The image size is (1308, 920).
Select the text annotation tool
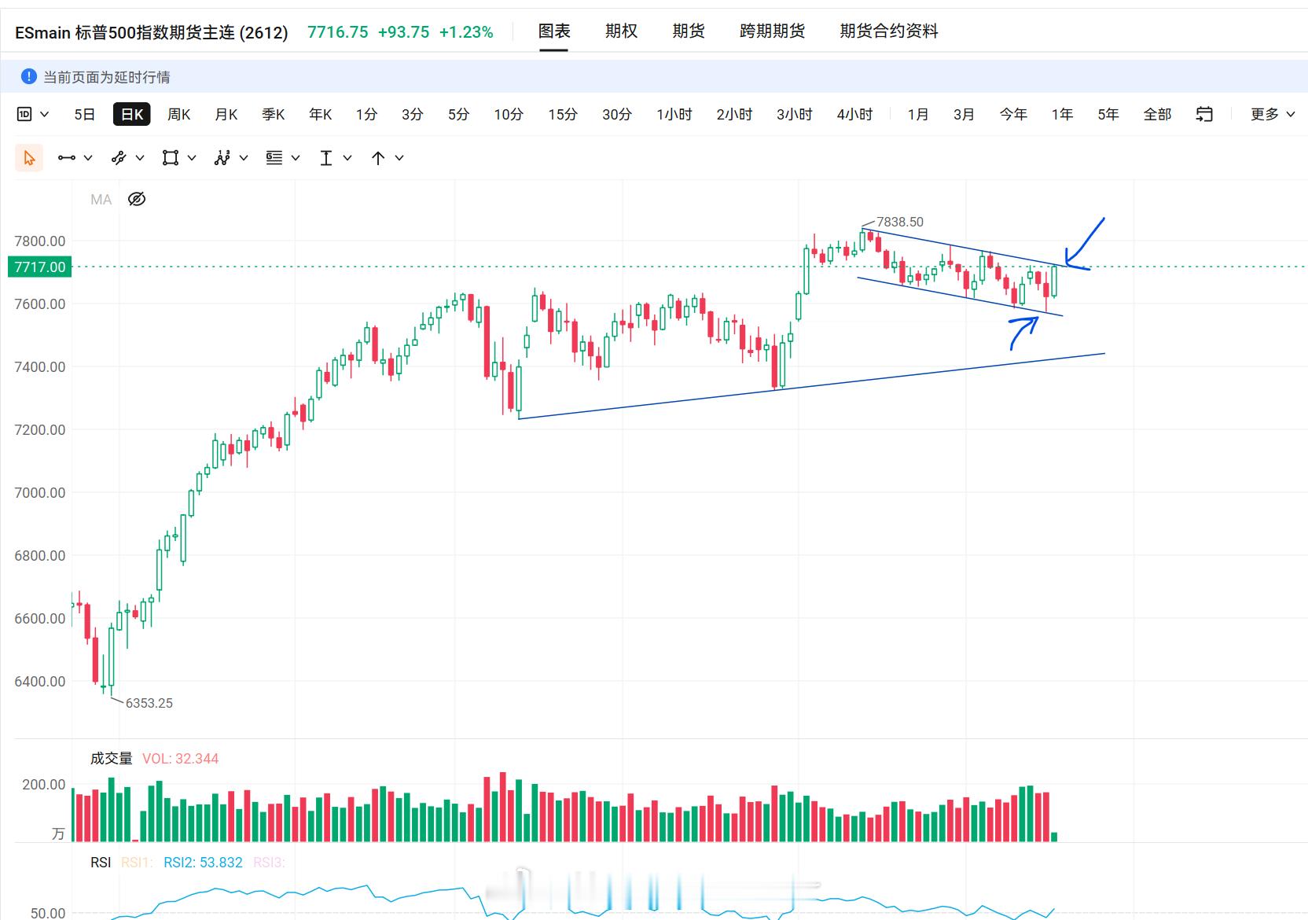[326, 158]
